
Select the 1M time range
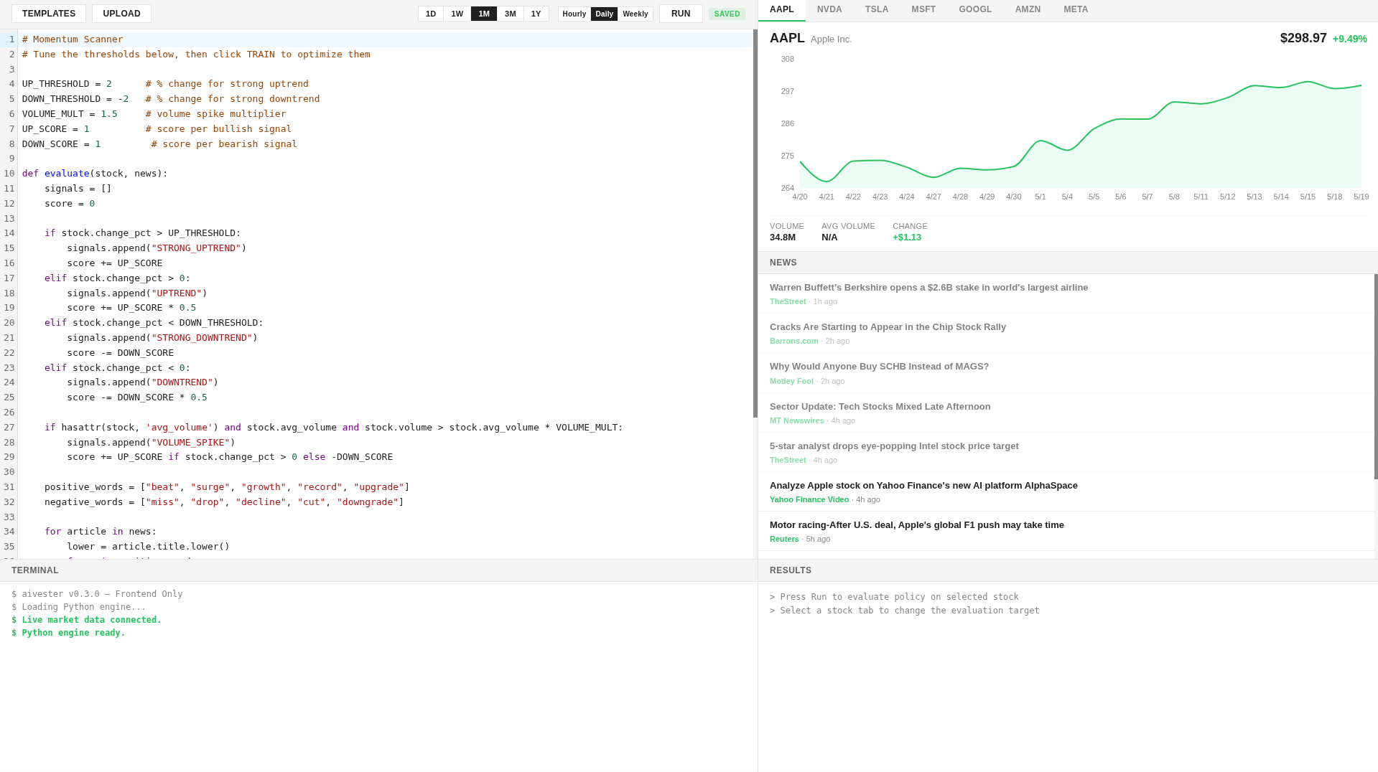click(x=484, y=14)
